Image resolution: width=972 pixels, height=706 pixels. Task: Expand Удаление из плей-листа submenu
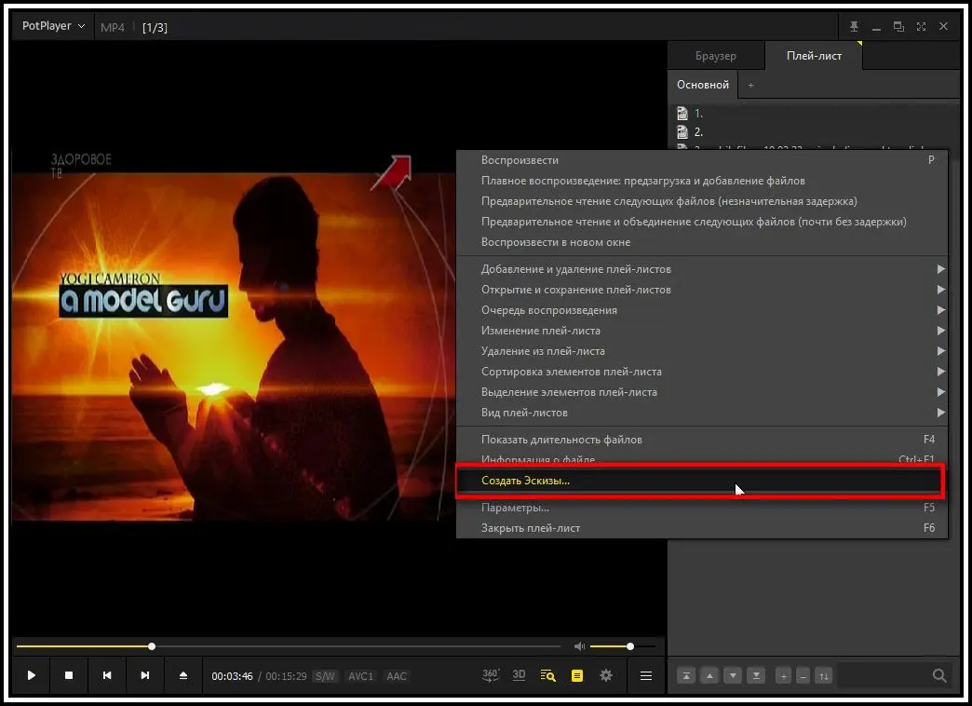coord(702,351)
